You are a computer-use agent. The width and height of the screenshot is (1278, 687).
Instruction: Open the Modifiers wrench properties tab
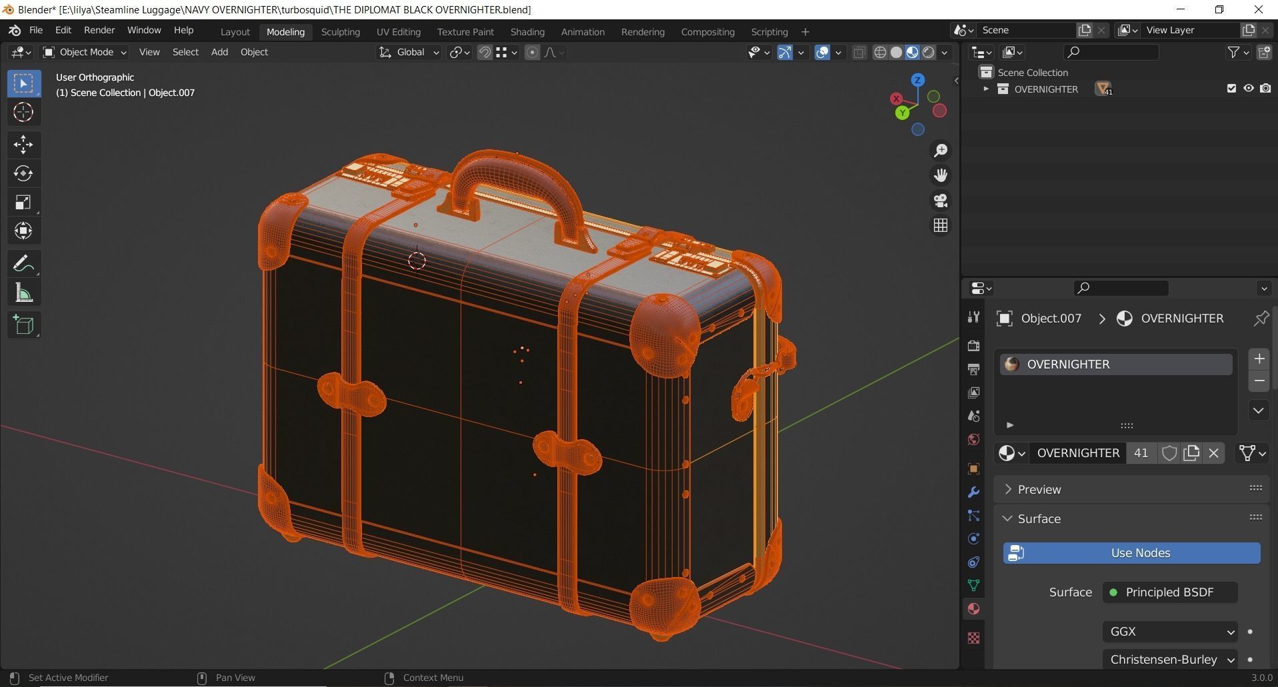973,492
